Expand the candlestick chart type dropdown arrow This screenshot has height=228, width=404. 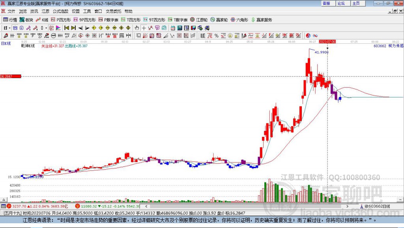pyautogui.click(x=46, y=28)
